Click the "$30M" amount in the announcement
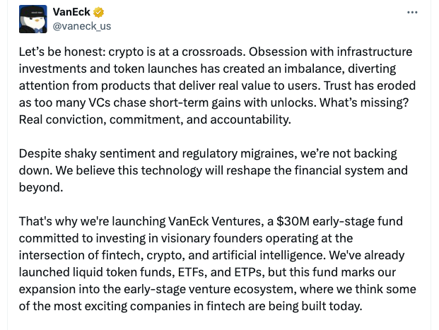The height and width of the screenshot is (330, 439). pos(293,221)
